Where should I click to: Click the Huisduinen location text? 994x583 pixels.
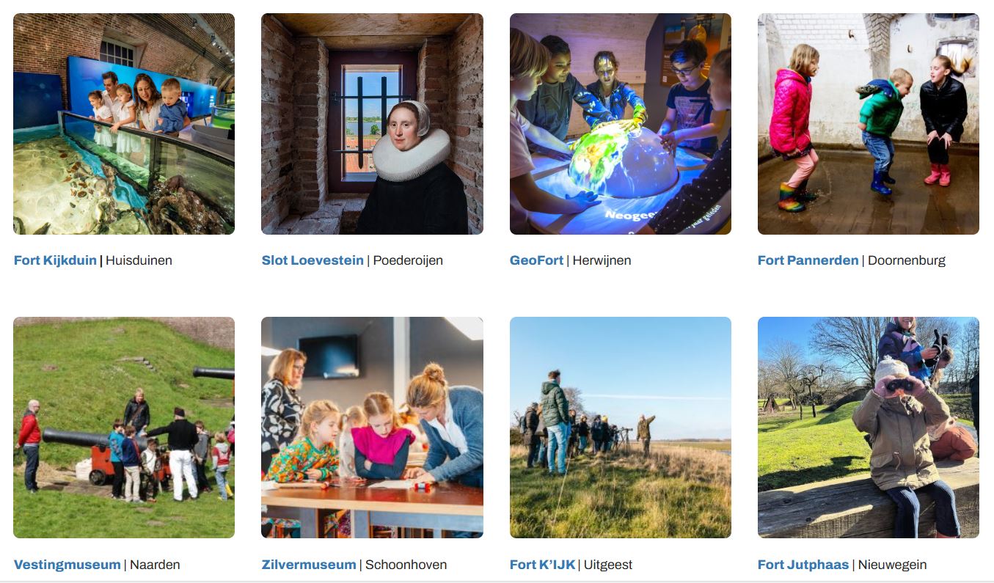point(139,260)
